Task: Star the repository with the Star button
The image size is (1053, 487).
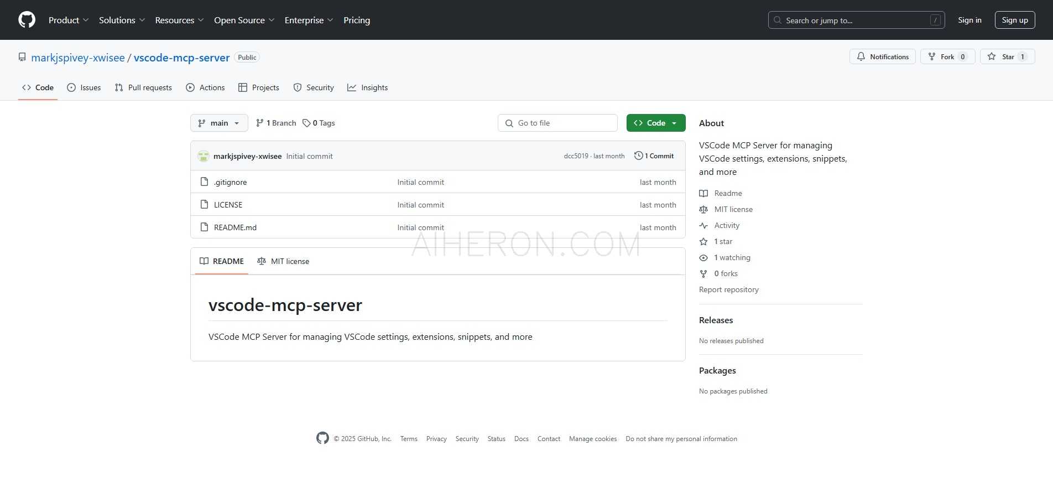Action: pyautogui.click(x=1007, y=56)
